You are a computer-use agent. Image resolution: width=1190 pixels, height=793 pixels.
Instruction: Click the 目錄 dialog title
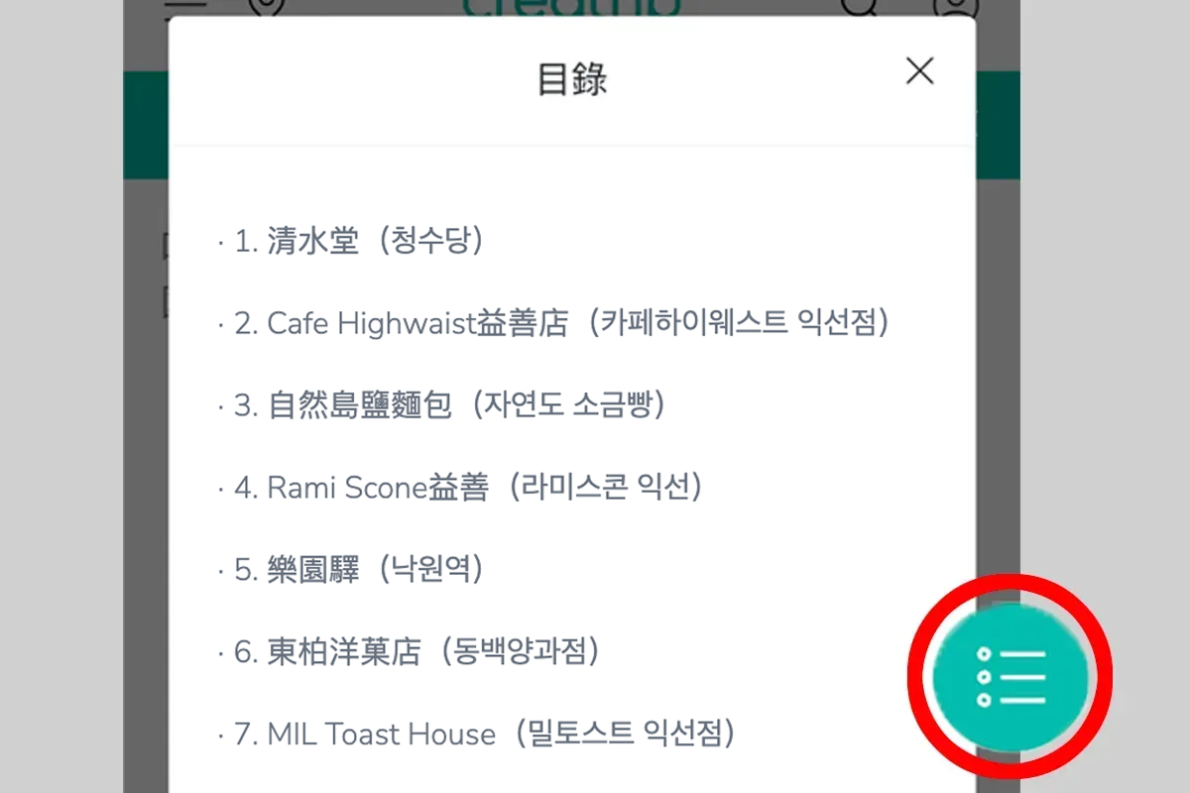pos(571,79)
